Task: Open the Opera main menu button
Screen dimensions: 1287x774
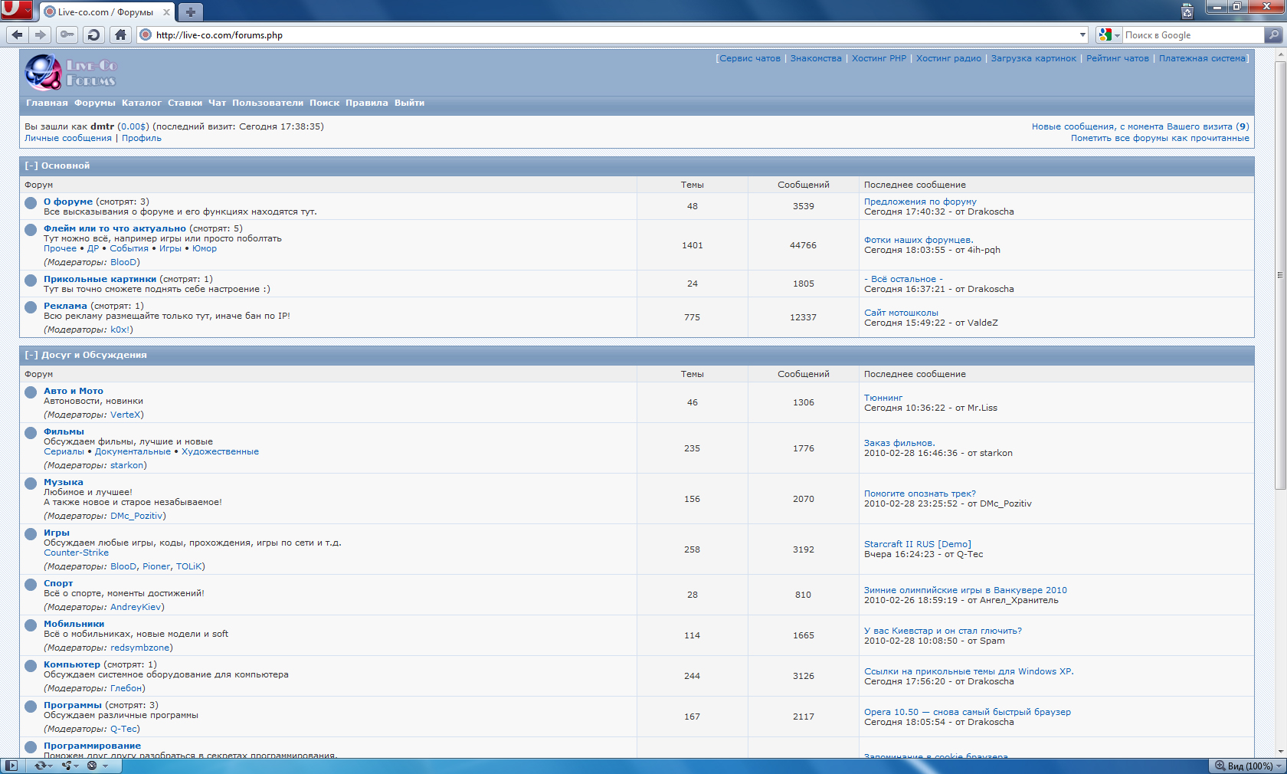Action: coord(15,10)
